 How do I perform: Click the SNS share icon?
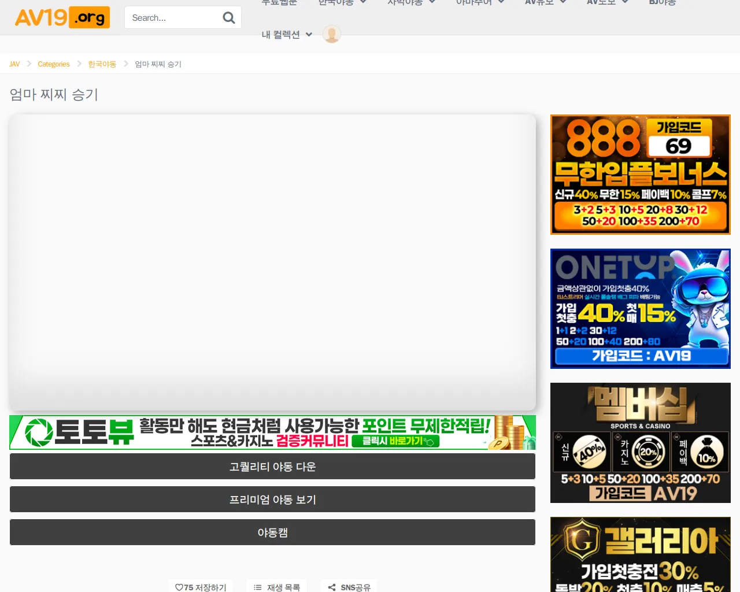(x=332, y=587)
